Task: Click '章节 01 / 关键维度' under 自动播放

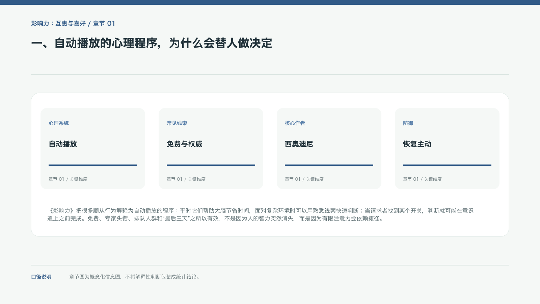Action: 68,179
